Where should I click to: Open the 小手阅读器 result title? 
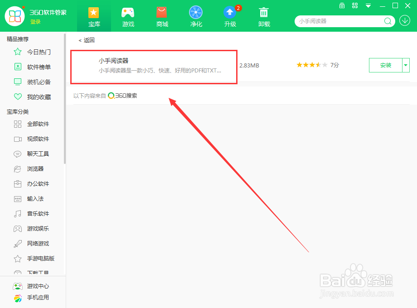point(114,61)
